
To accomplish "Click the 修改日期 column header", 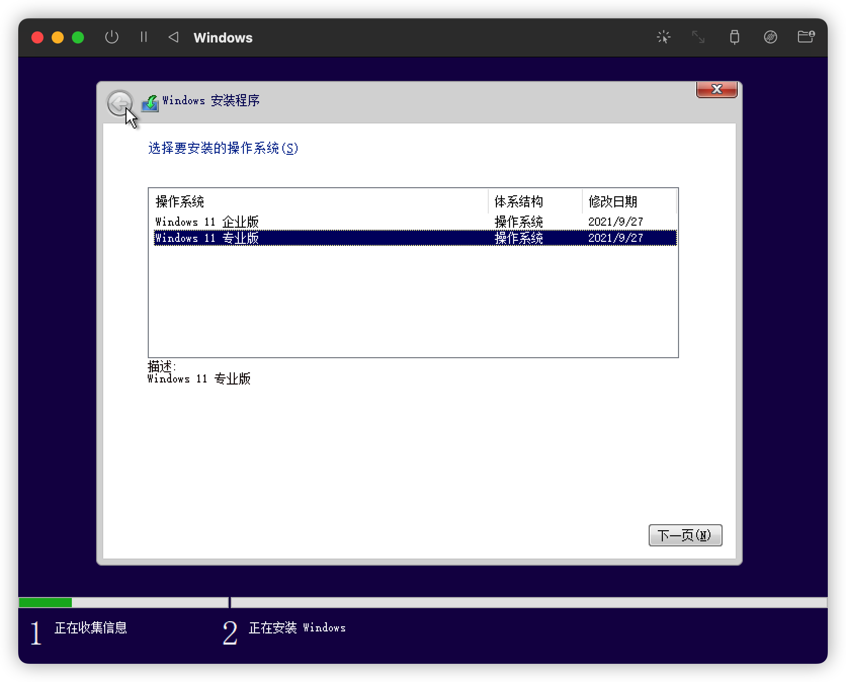I will [x=613, y=202].
